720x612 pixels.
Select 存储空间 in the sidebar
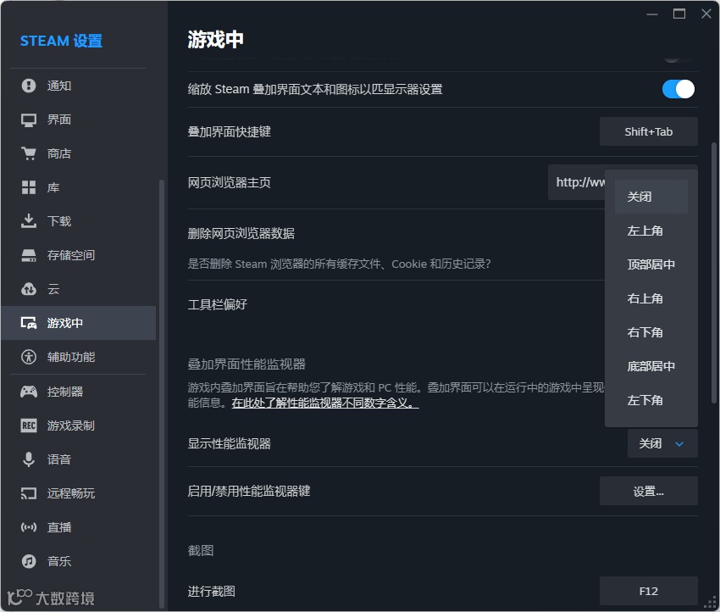tap(79, 255)
